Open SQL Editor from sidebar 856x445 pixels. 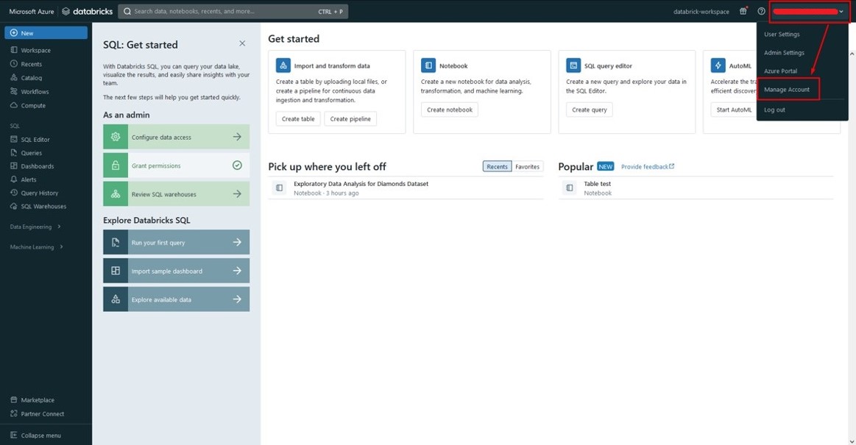30,139
